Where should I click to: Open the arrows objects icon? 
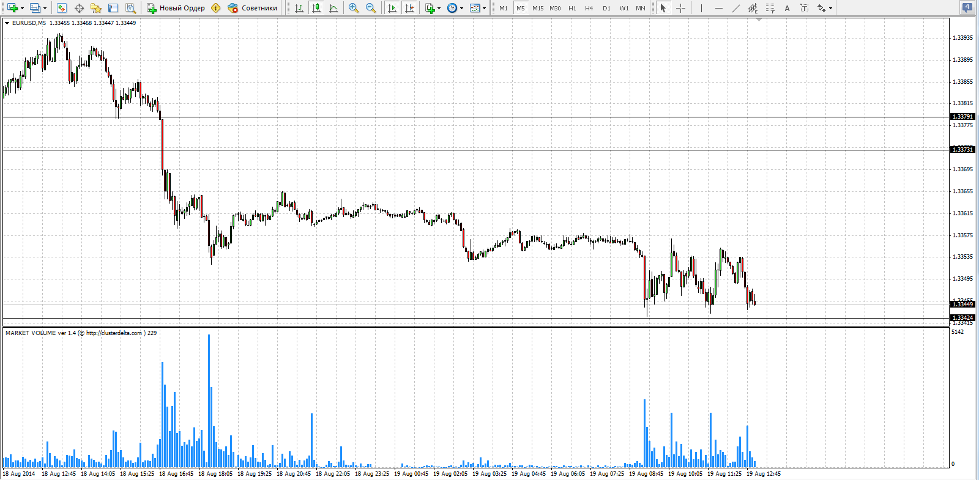click(821, 8)
